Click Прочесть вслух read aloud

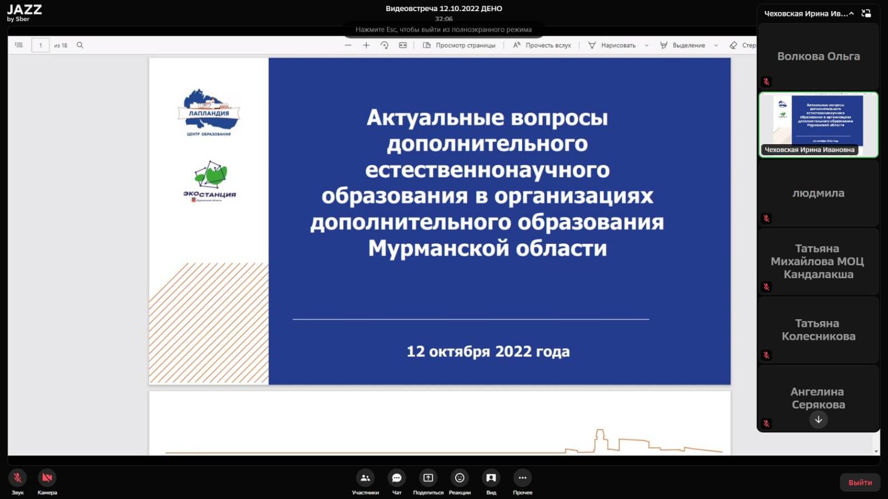click(542, 45)
